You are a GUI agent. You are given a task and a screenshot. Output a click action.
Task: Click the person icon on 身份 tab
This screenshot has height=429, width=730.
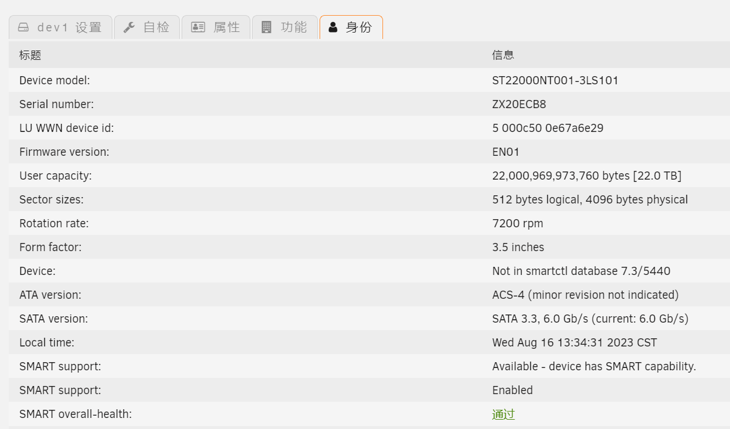pos(333,27)
